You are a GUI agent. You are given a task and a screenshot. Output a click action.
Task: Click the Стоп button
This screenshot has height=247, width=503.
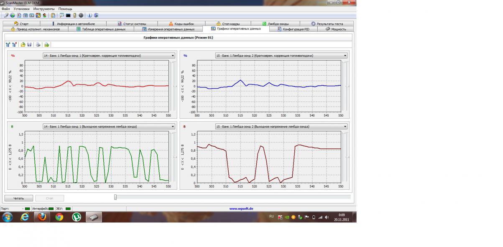[50, 198]
